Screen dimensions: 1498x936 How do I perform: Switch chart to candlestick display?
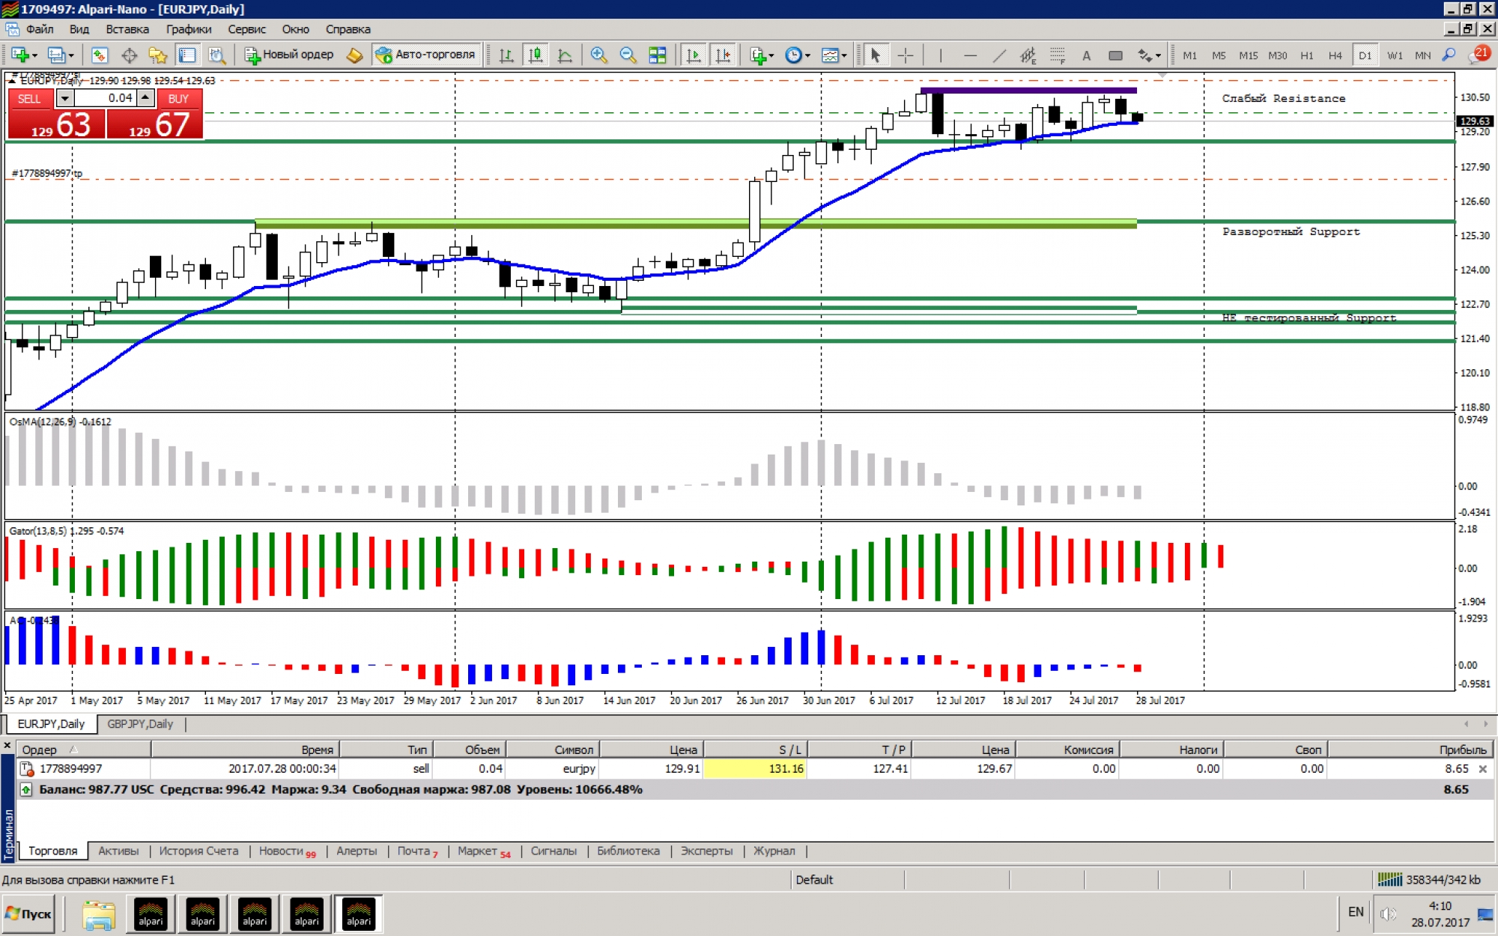[536, 55]
